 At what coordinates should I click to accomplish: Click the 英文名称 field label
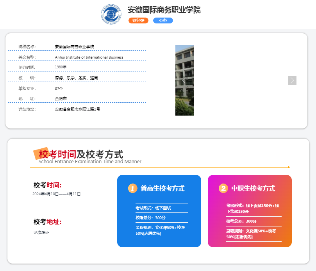pyautogui.click(x=27, y=57)
